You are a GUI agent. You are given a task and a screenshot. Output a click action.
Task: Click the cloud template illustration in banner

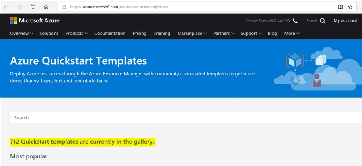point(317,69)
